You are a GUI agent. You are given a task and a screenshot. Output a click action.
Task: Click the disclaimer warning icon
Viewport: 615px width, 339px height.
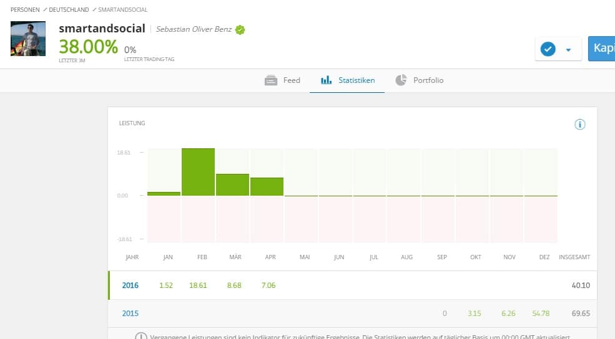pyautogui.click(x=141, y=337)
